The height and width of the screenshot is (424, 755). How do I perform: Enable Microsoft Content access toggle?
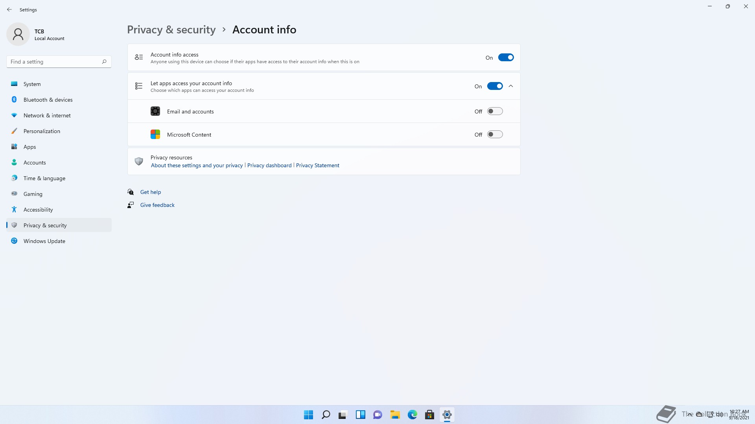click(x=495, y=135)
